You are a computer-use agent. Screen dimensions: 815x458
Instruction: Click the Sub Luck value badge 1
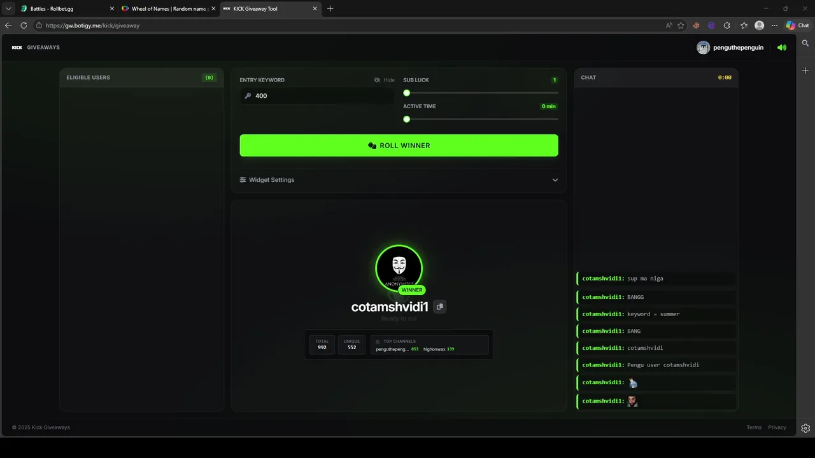(x=555, y=80)
